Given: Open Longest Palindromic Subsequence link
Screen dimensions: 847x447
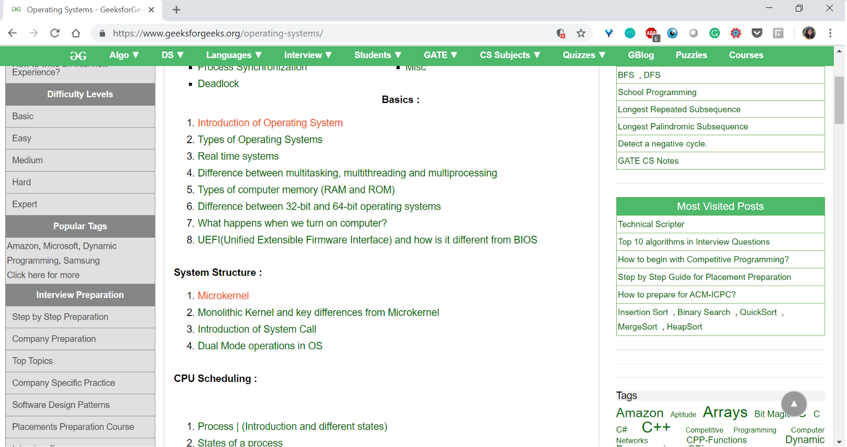Looking at the screenshot, I should point(683,127).
